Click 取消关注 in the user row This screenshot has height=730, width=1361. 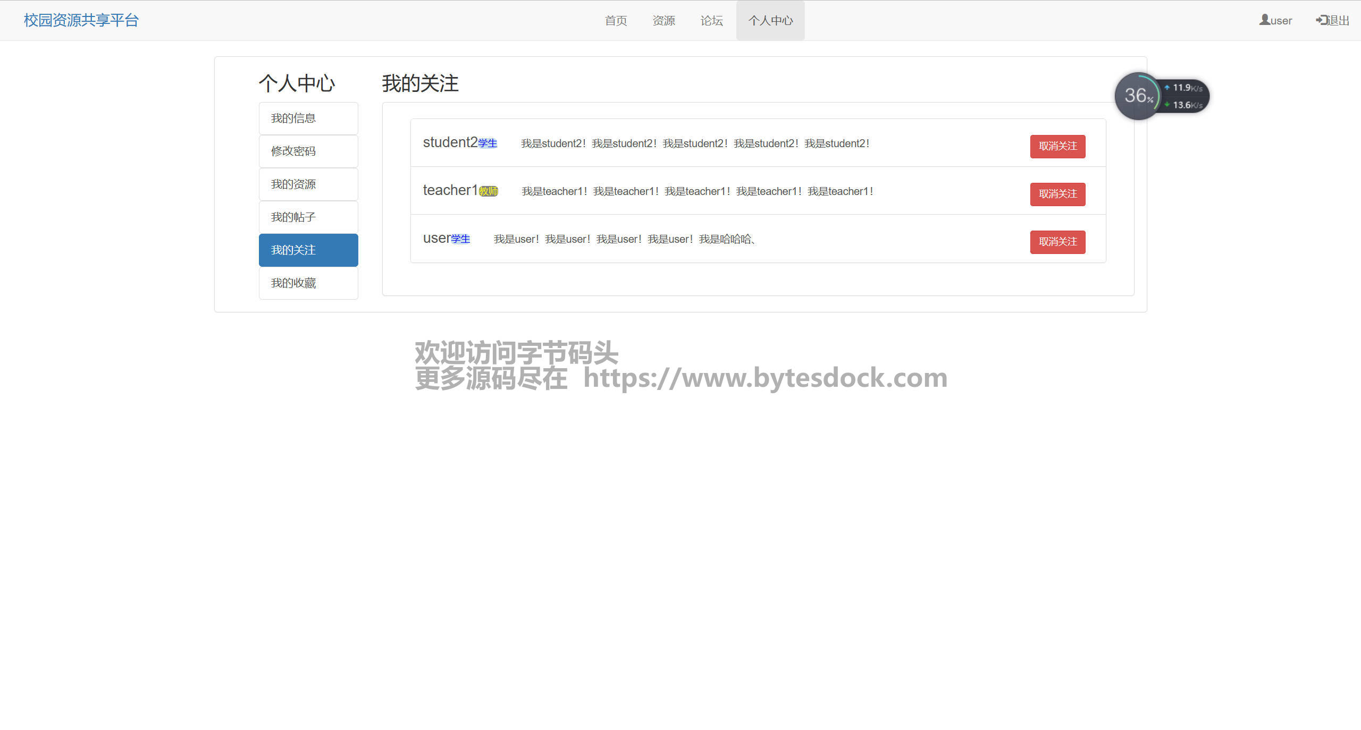tap(1057, 242)
